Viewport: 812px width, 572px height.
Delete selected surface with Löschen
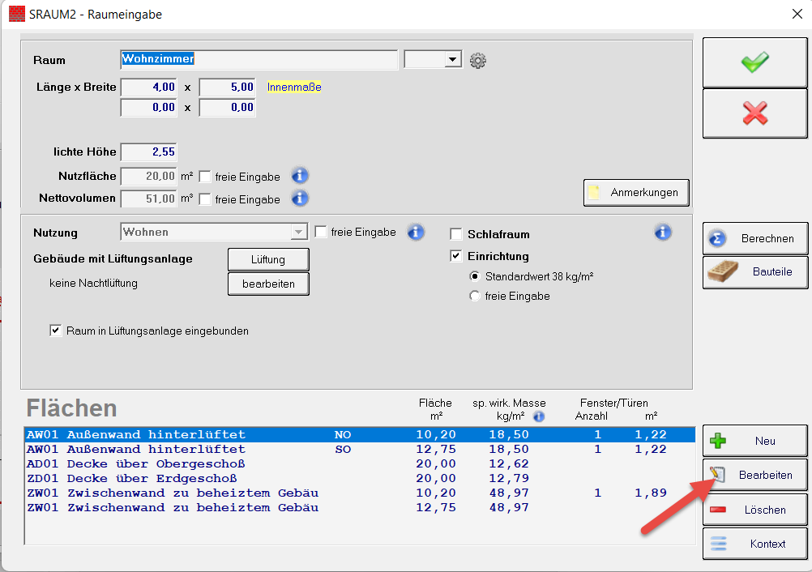[754, 510]
